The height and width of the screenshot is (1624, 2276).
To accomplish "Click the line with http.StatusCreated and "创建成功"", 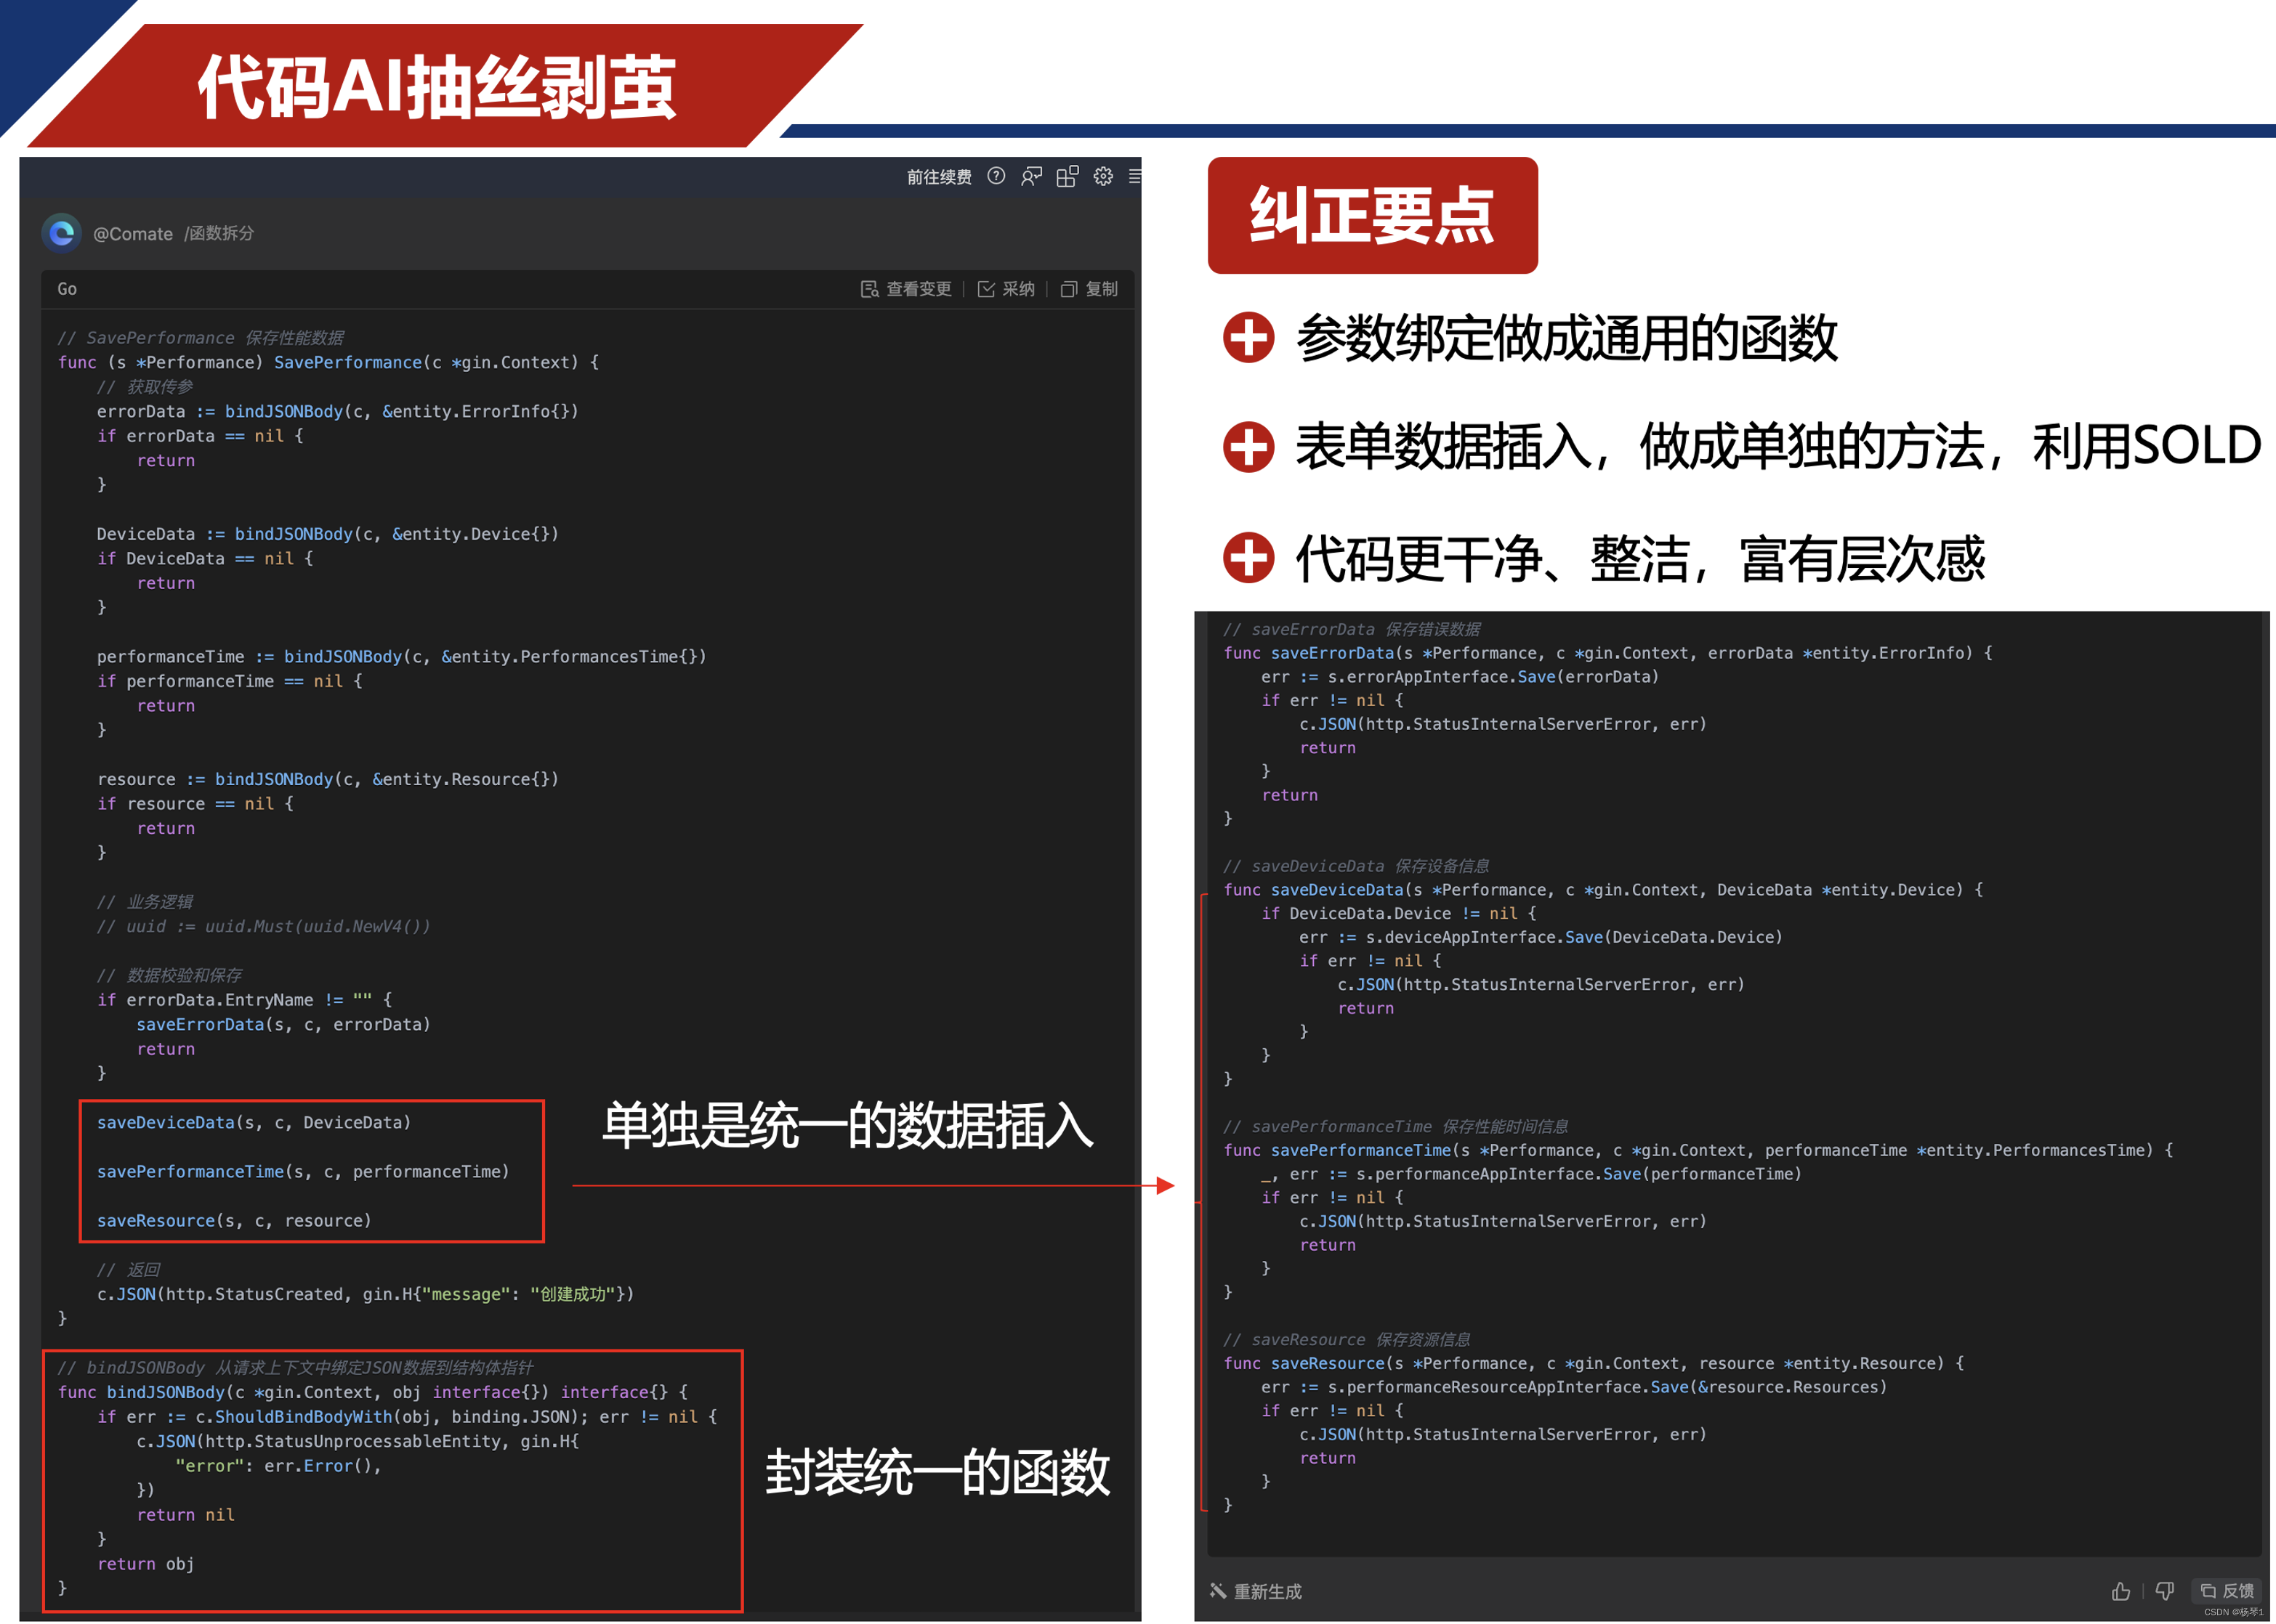I will pos(365,1294).
